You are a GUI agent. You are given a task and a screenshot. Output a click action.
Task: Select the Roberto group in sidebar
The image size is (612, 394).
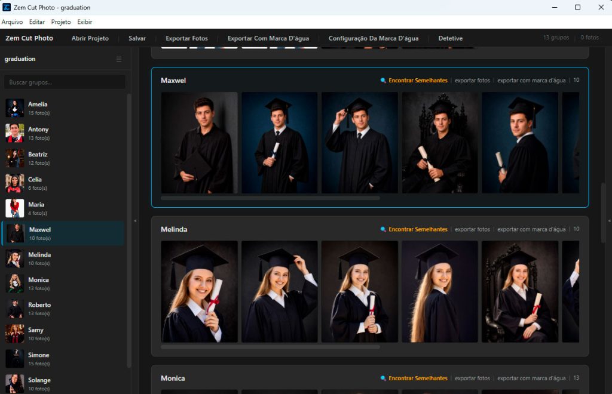coord(63,308)
